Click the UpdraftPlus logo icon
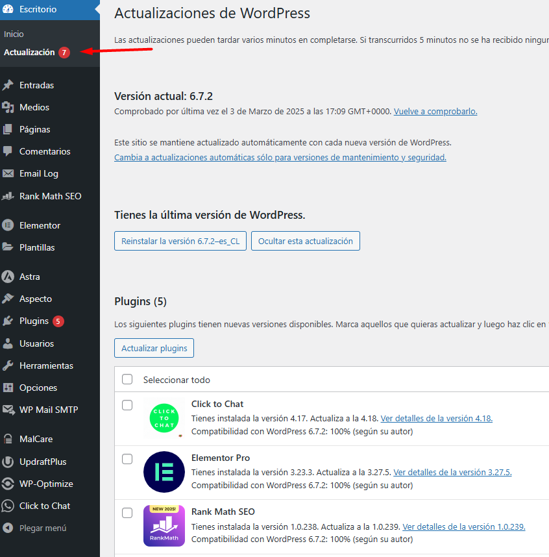 (8, 462)
